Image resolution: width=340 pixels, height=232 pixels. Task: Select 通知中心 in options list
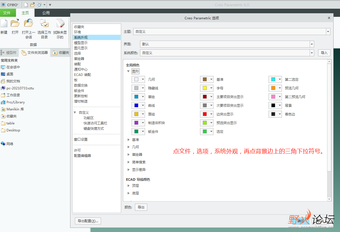click(x=81, y=69)
